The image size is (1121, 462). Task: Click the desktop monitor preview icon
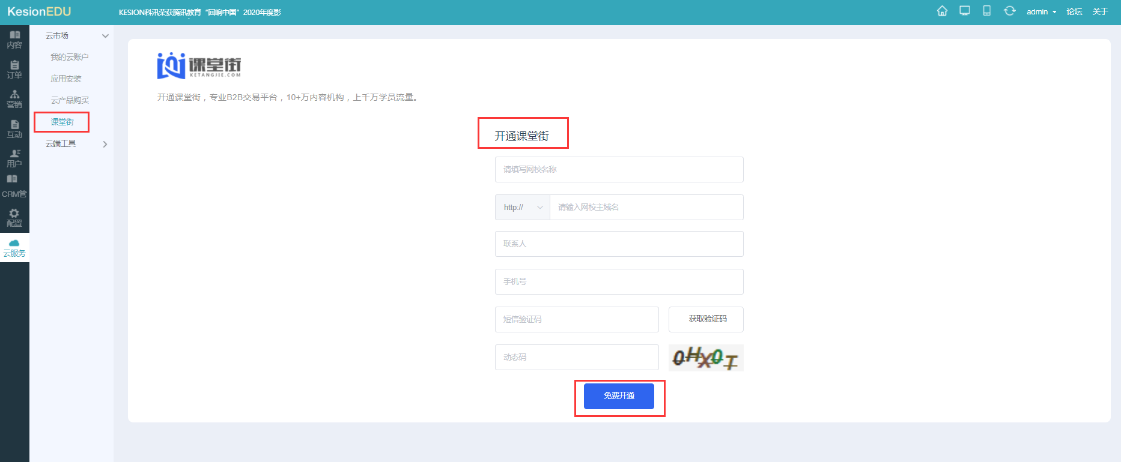click(964, 11)
